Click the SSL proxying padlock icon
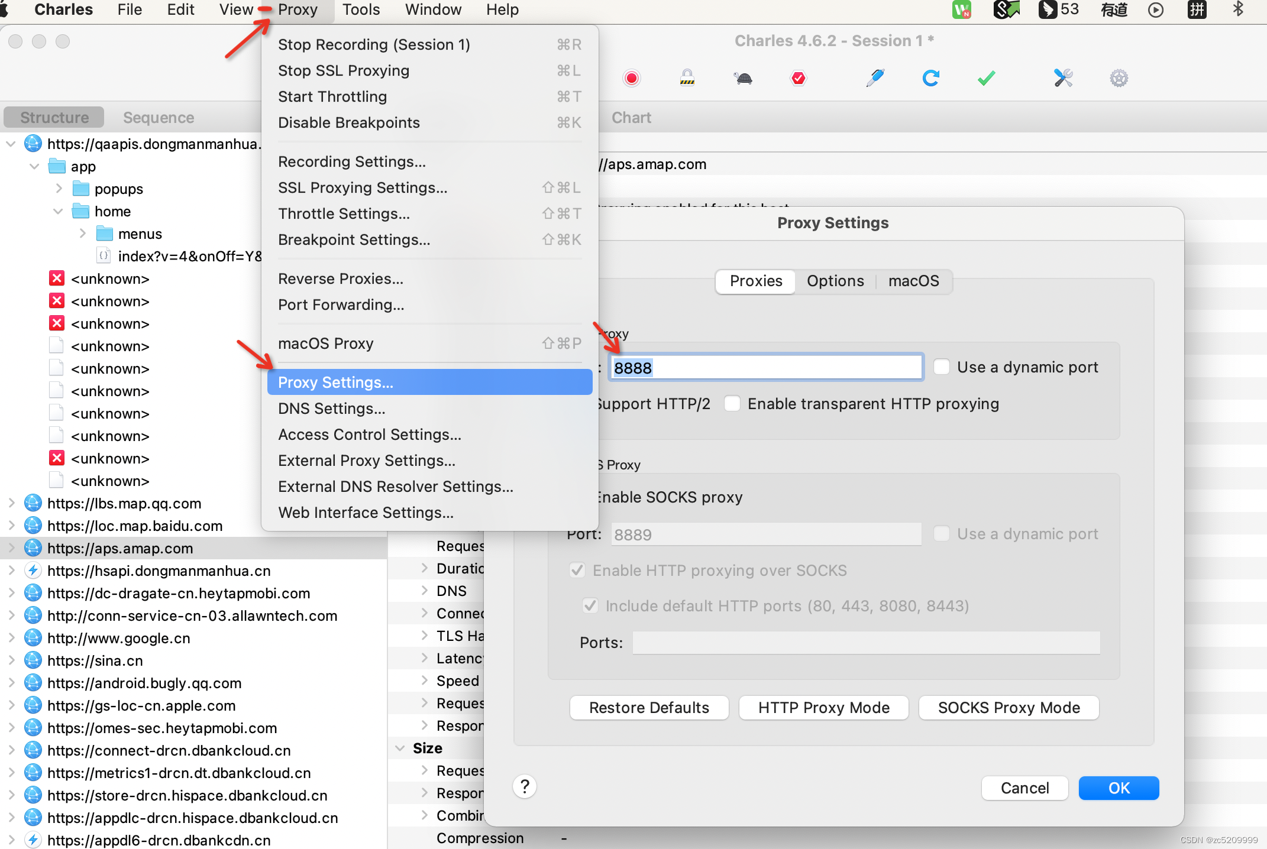The image size is (1267, 849). point(687,78)
